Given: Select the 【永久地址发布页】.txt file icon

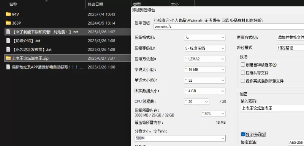Looking at the screenshot, I should point(8,50).
